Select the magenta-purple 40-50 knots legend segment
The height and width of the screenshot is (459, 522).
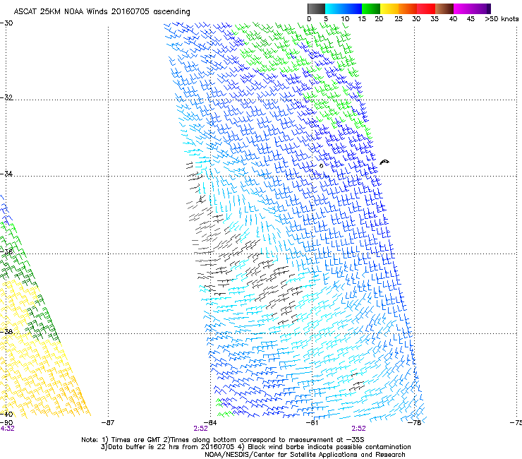click(472, 8)
